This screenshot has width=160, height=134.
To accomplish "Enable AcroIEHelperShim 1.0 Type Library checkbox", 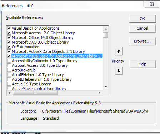I will (x=9, y=79).
